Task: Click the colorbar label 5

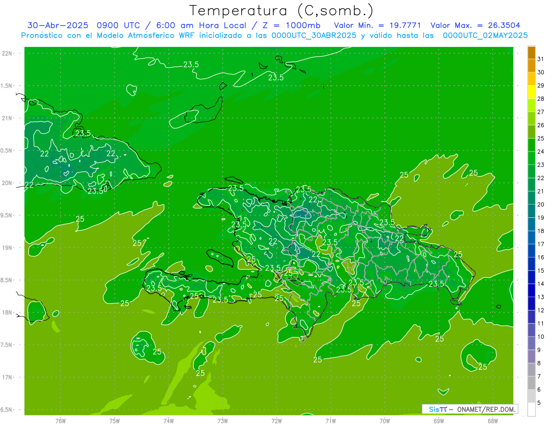Action: 539,403
